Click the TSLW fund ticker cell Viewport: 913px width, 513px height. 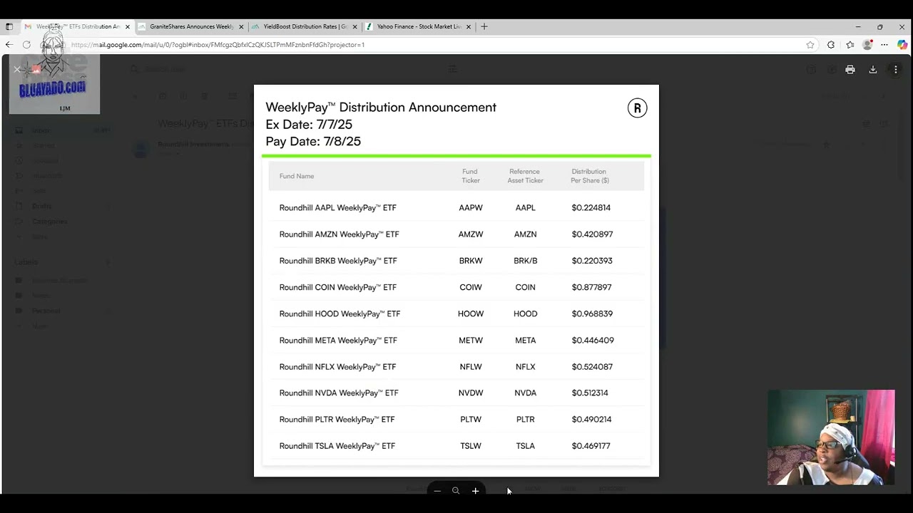pyautogui.click(x=471, y=446)
